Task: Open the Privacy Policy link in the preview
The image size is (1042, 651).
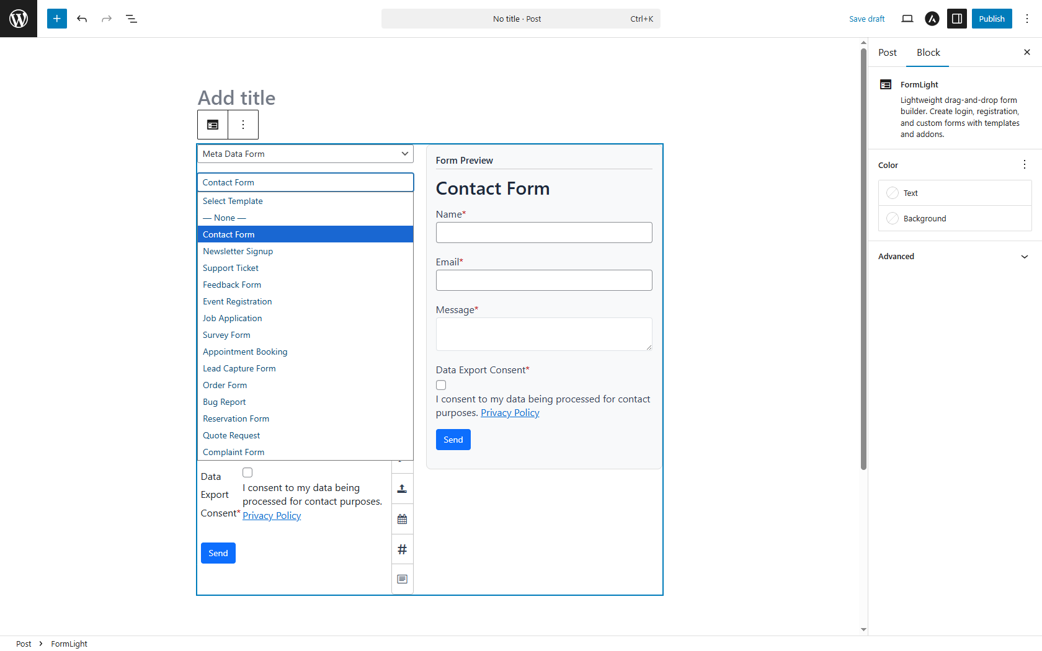Action: [509, 412]
